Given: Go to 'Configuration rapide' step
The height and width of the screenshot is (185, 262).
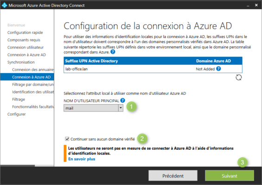Looking at the screenshot, I should pos(25,32).
